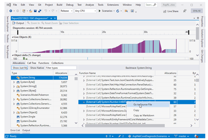Undo the last action

tap(46, 11)
